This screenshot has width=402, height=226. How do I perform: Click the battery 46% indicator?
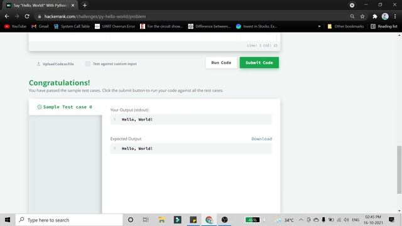tap(253, 220)
